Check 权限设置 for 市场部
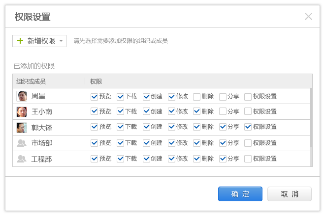Viewport: 325px width, 216px height. 248,143
